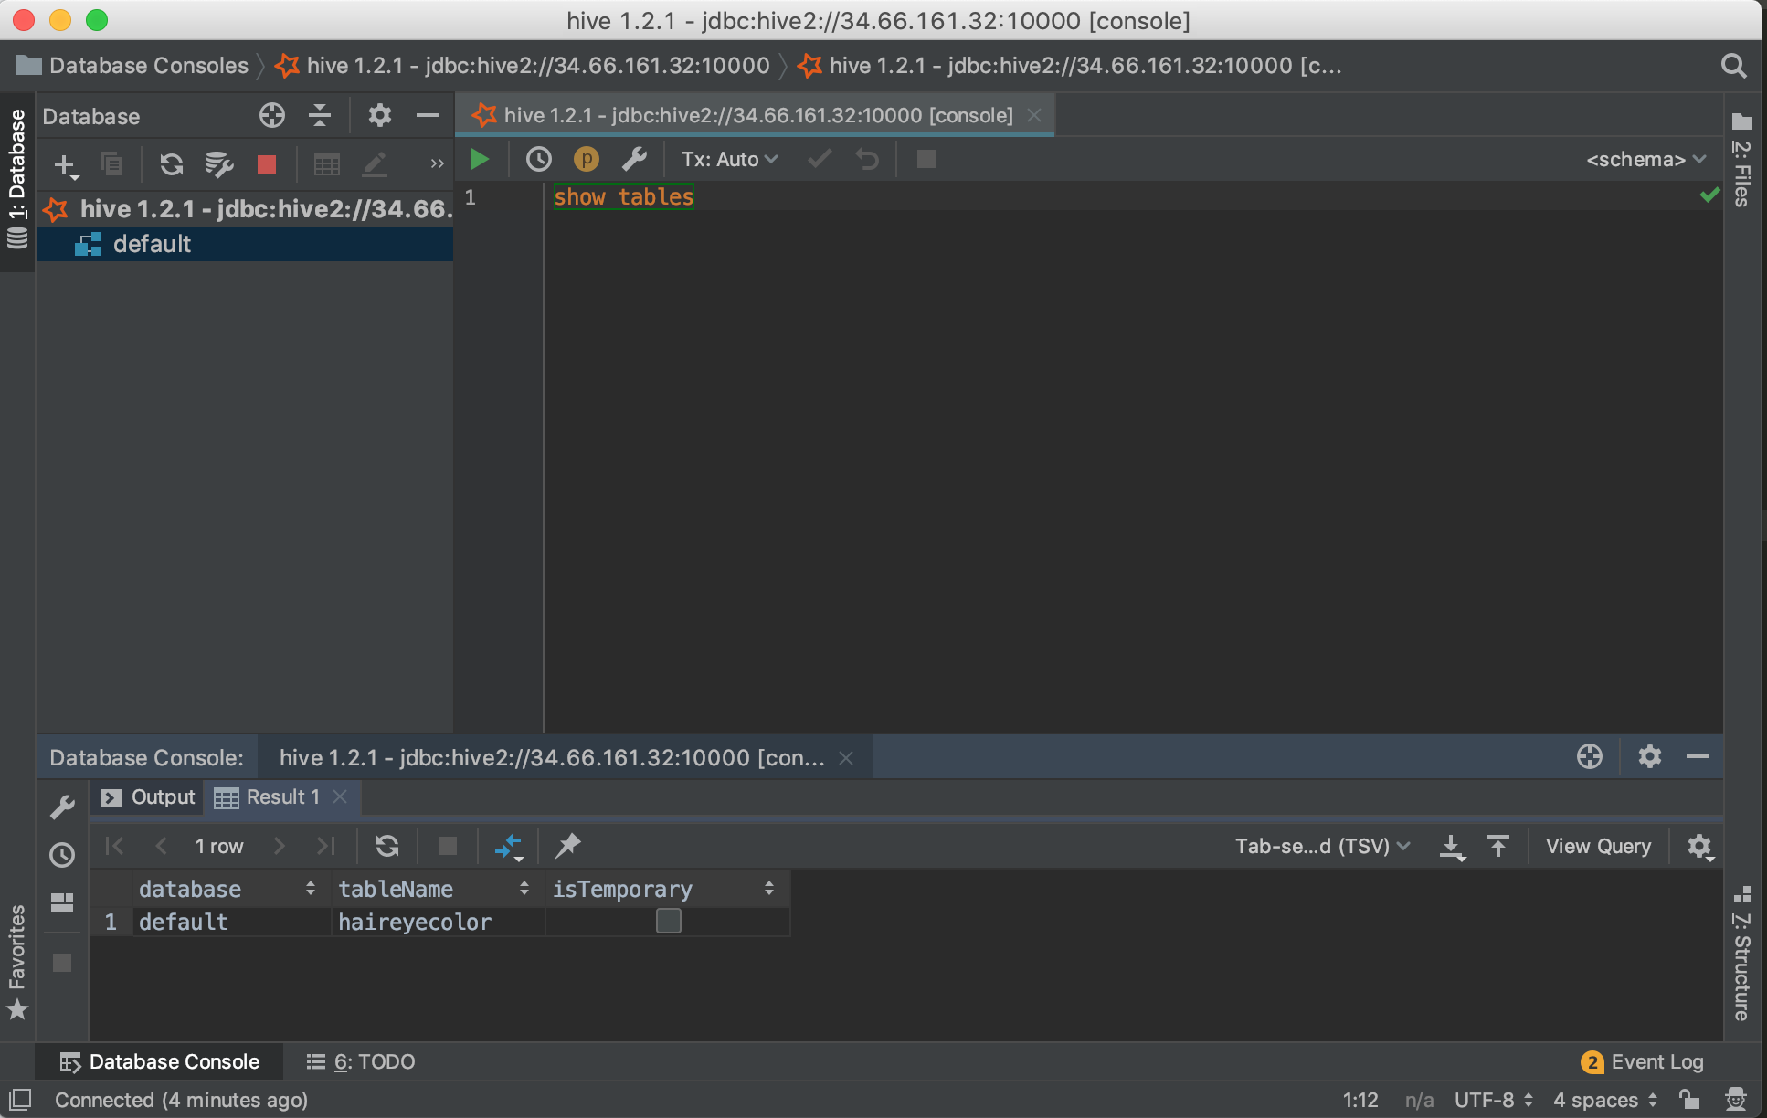The image size is (1767, 1118).
Task: Toggle the isTemporary checkbox for haireyecolor
Action: tap(667, 921)
